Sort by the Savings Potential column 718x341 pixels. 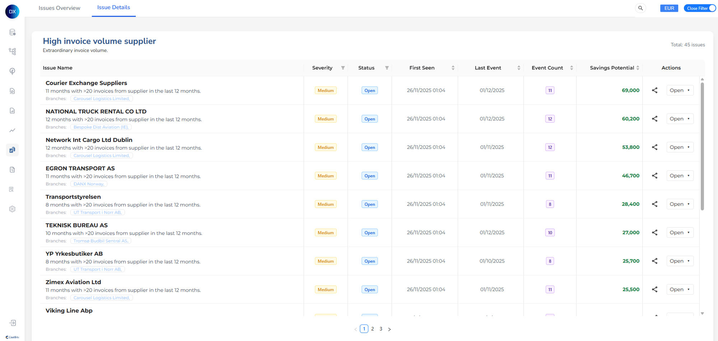(x=638, y=68)
